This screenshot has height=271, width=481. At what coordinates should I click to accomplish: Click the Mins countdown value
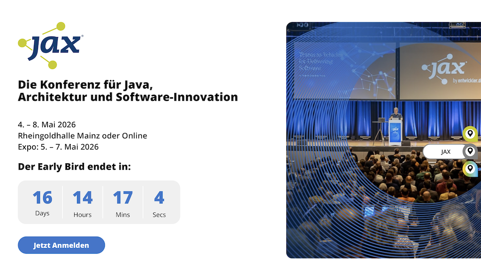[x=123, y=198]
